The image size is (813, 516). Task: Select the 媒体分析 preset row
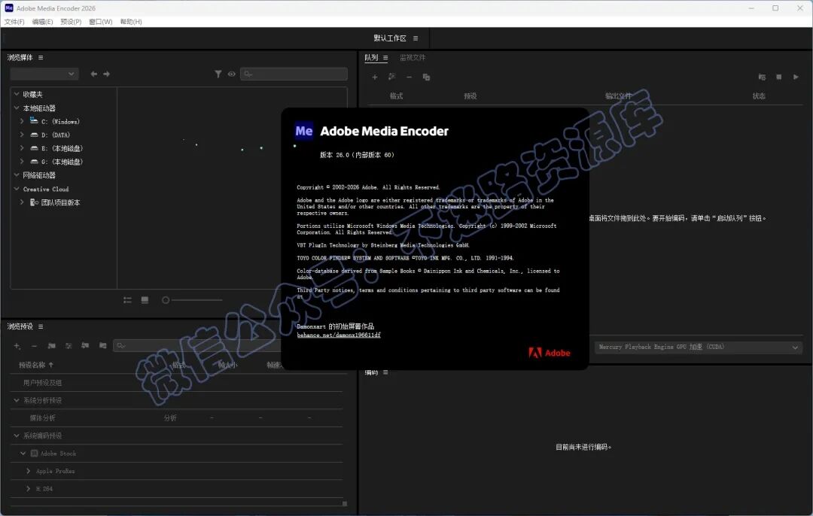click(176, 418)
